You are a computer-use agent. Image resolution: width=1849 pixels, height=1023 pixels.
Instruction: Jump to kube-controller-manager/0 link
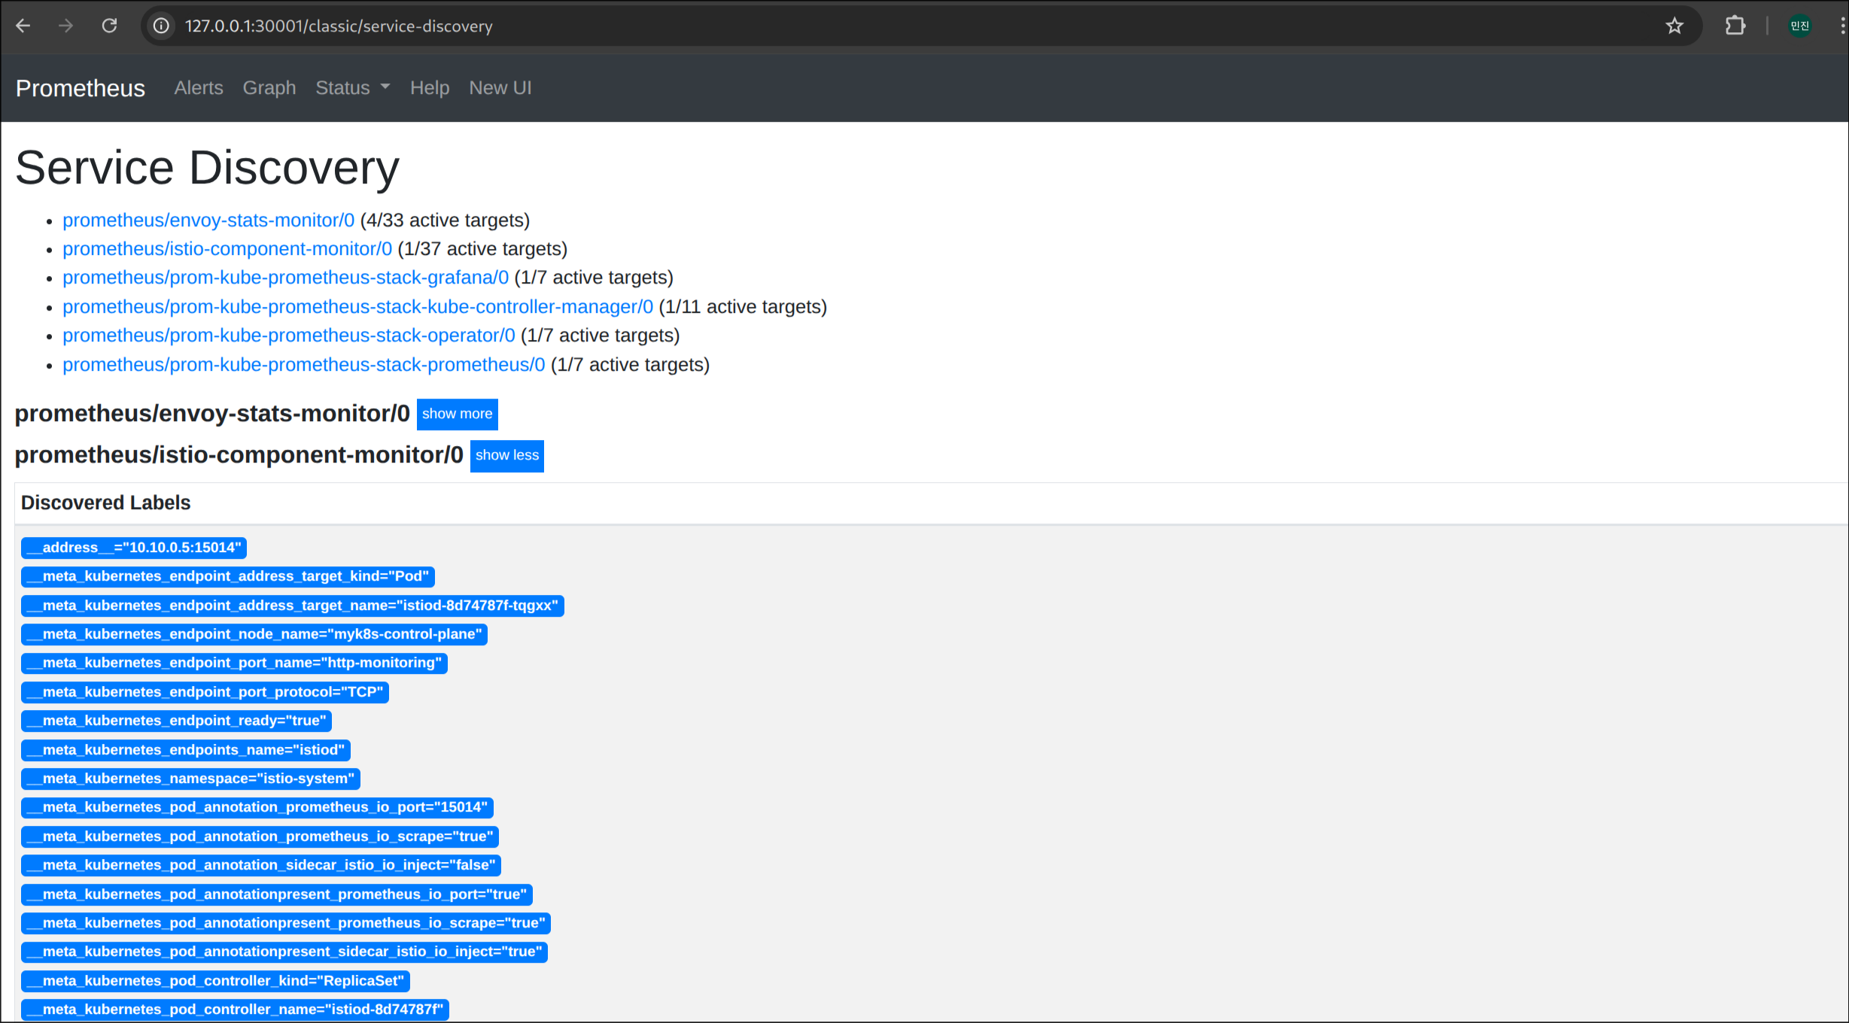pos(358,307)
